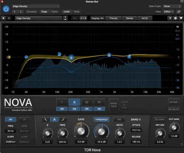Click the DRY MIX knob
This screenshot has height=153, width=184.
click(160, 133)
